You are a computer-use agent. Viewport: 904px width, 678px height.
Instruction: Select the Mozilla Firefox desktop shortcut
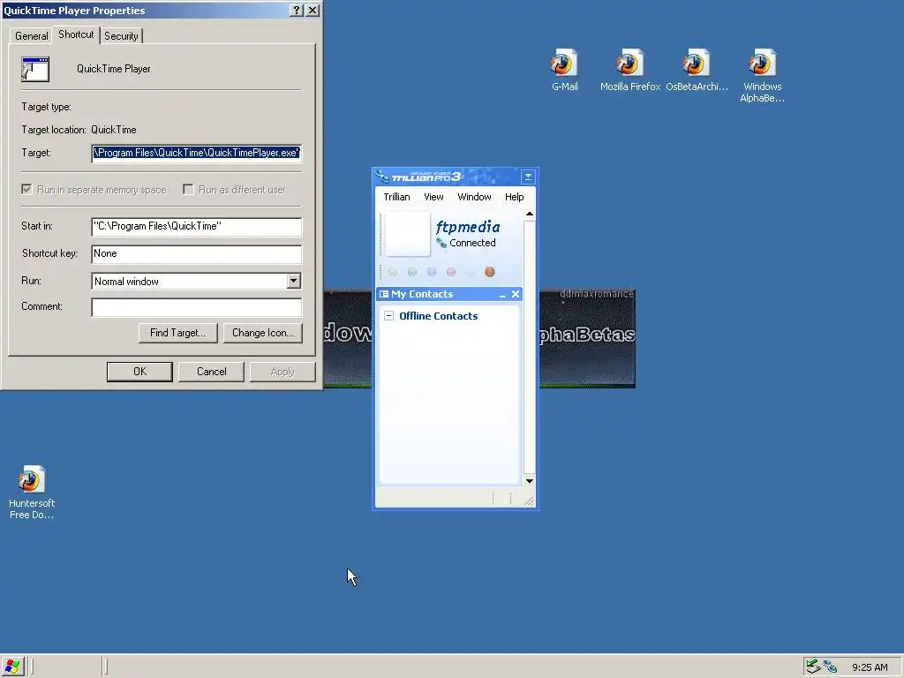(629, 63)
